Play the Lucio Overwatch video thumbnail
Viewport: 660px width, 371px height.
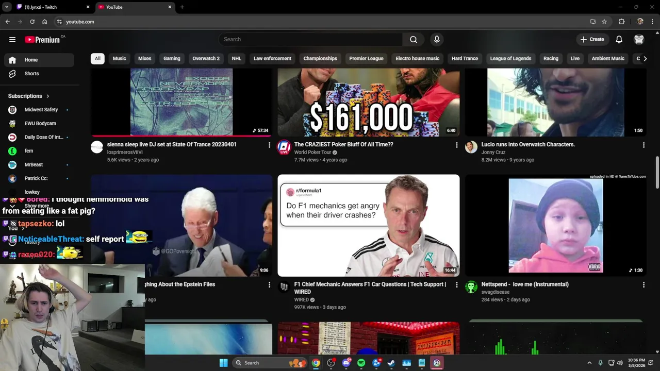click(x=556, y=103)
